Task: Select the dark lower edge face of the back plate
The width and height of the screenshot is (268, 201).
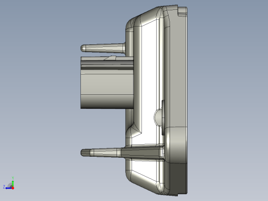Action: 178,179
